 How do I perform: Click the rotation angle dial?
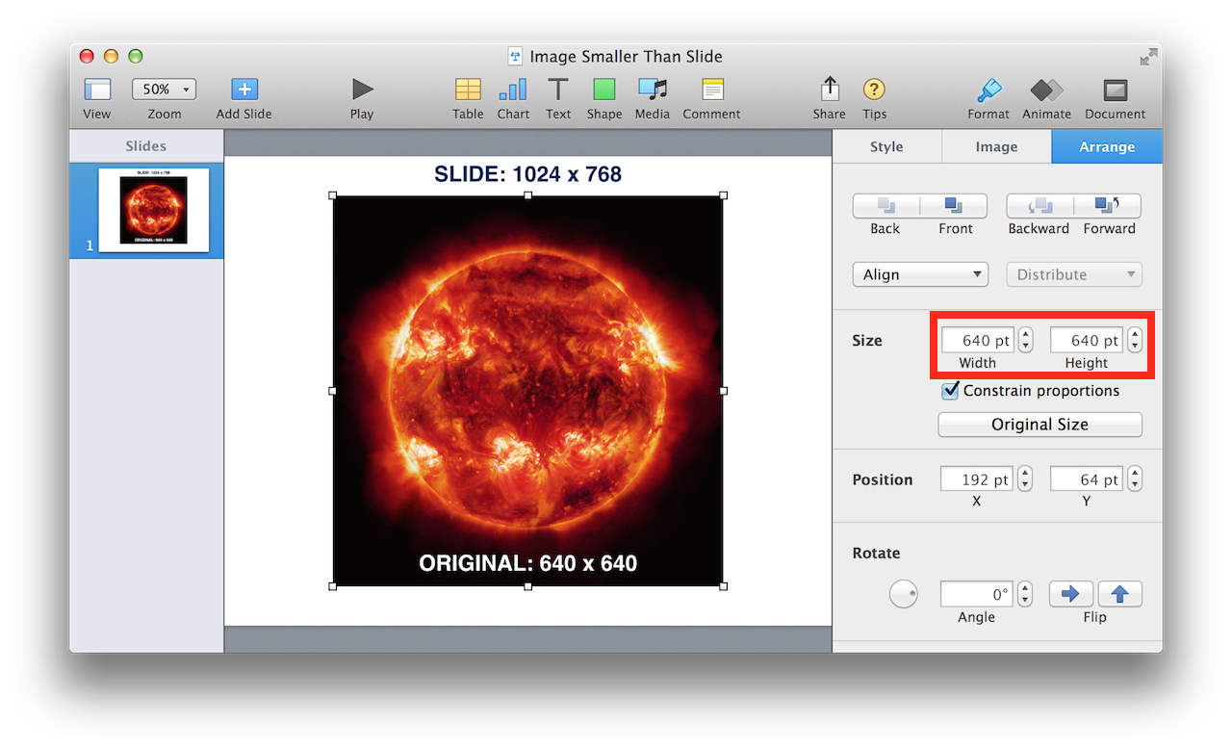[903, 594]
